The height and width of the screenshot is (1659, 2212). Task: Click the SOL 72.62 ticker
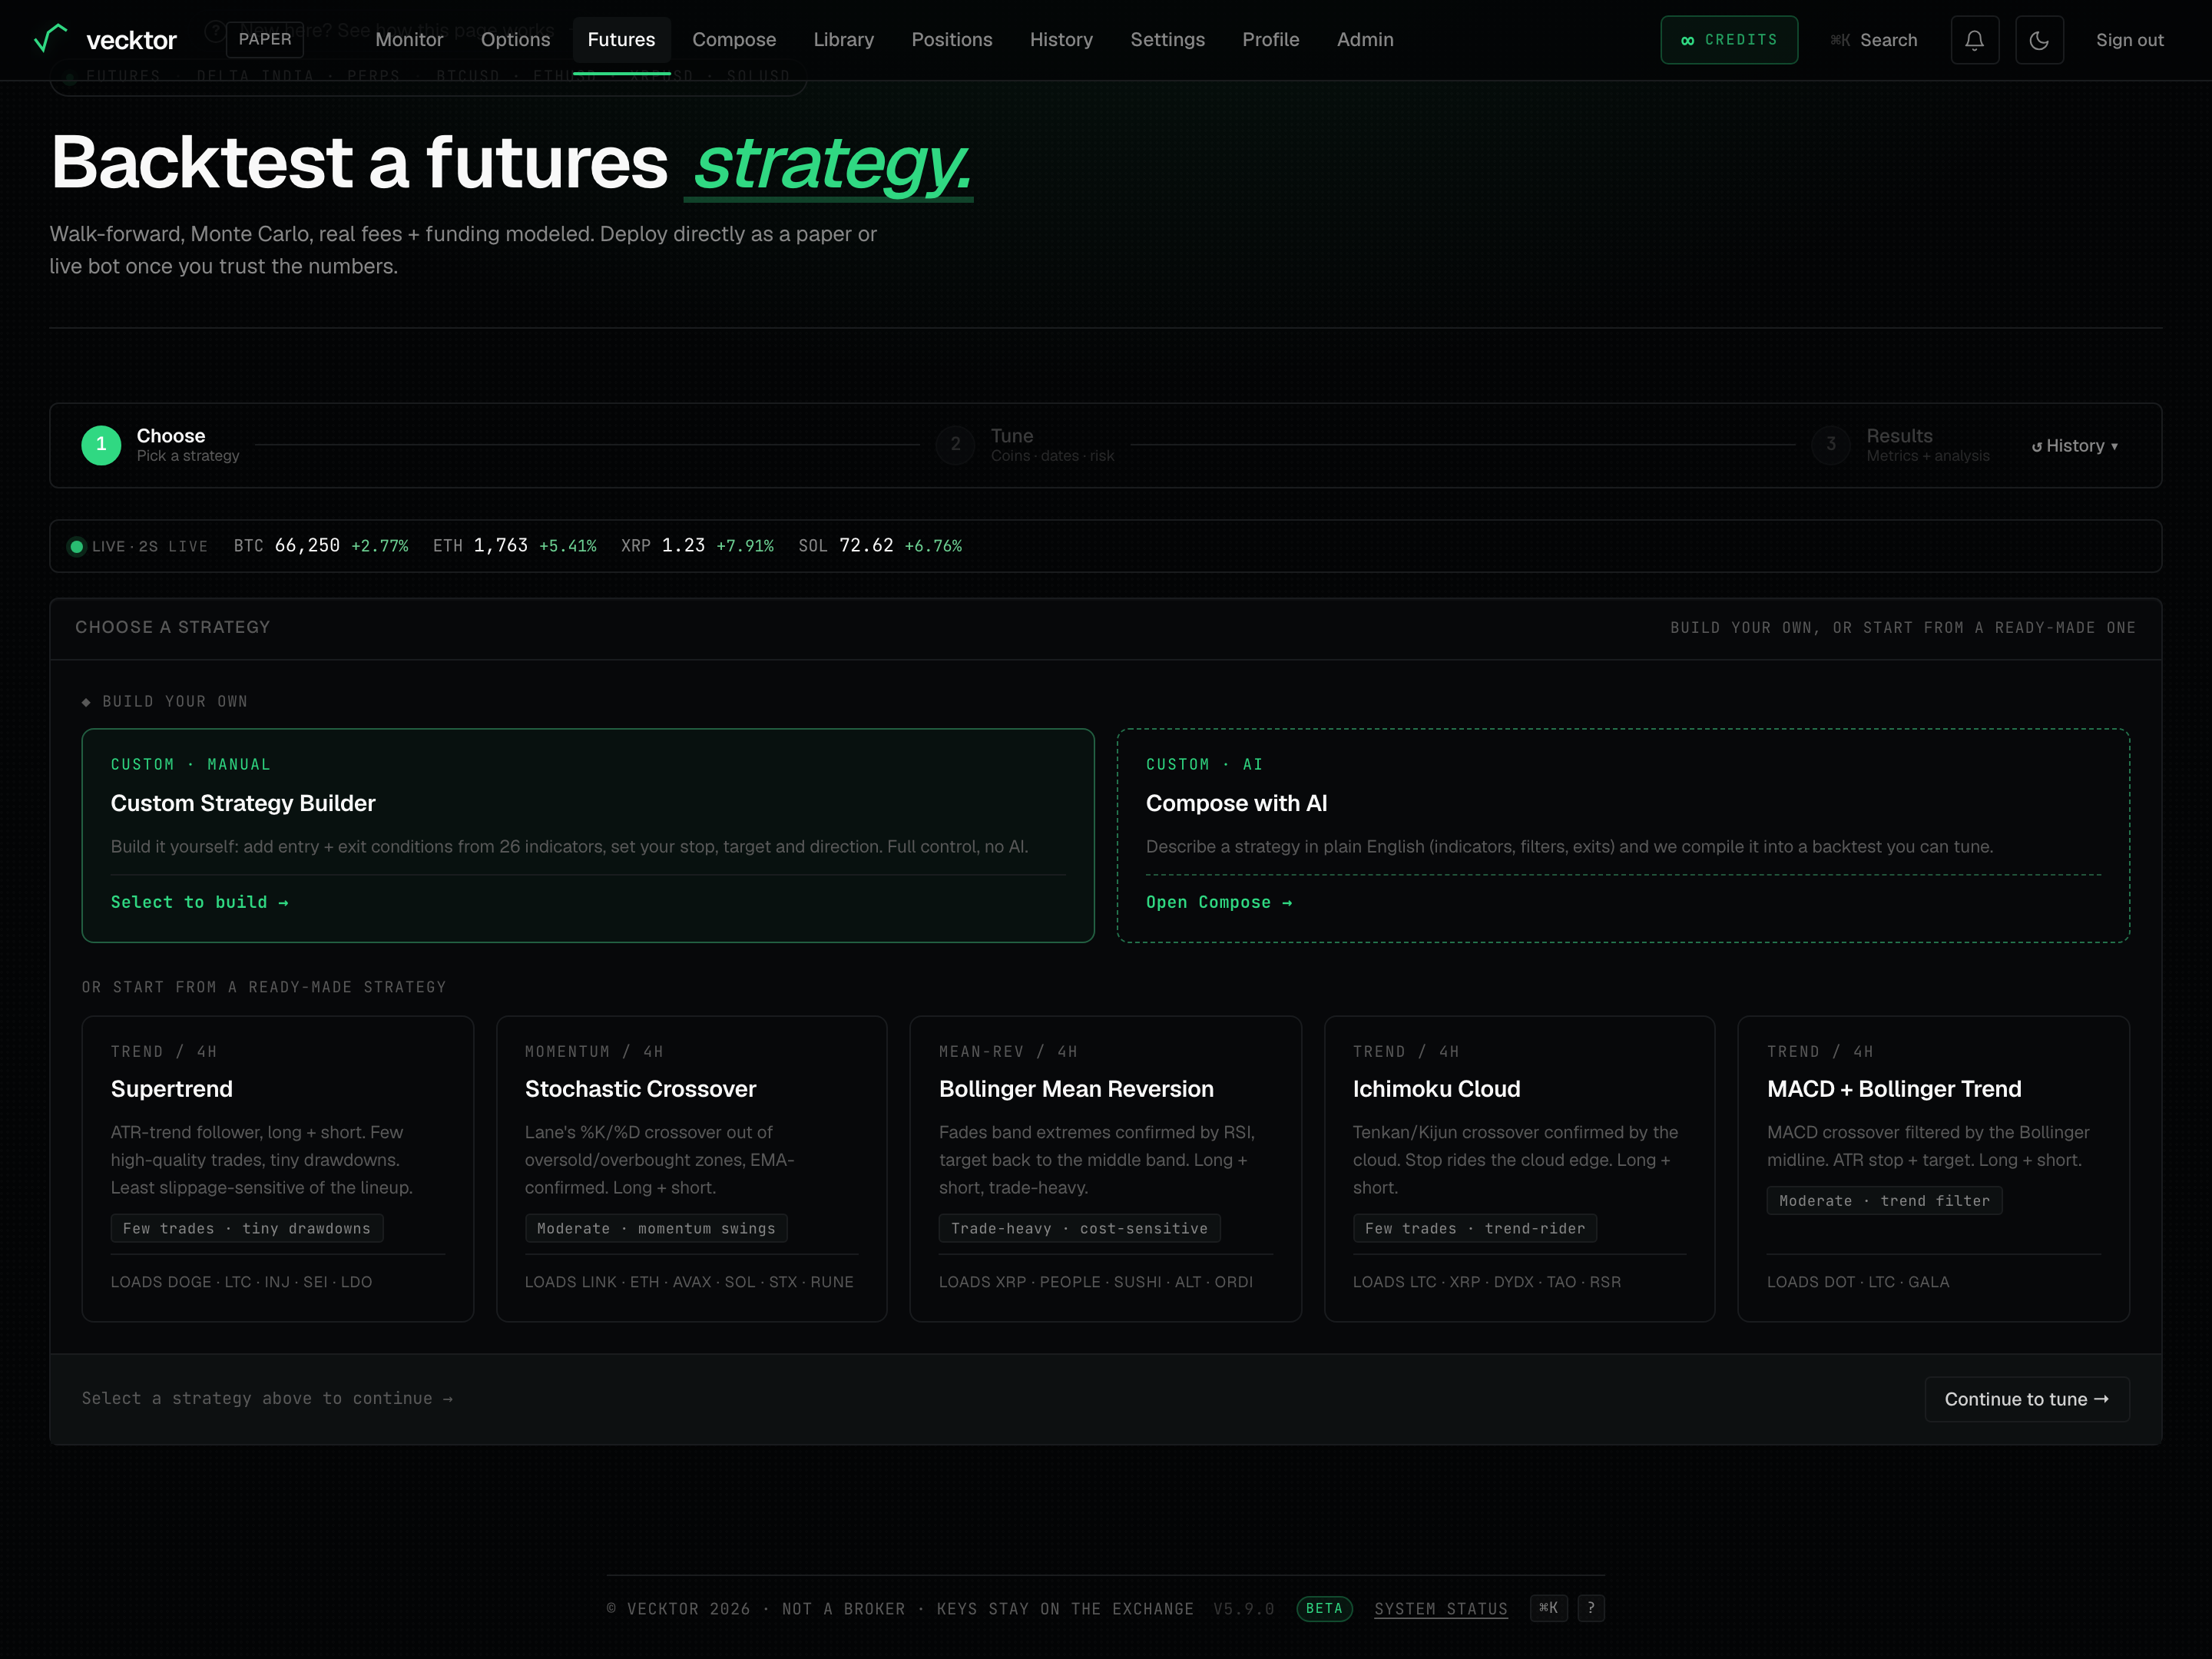coord(880,546)
